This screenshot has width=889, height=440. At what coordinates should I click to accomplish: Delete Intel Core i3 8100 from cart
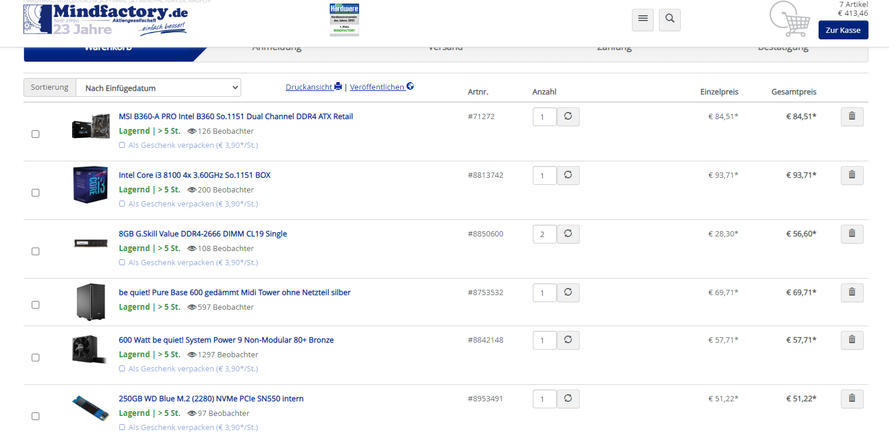852,175
